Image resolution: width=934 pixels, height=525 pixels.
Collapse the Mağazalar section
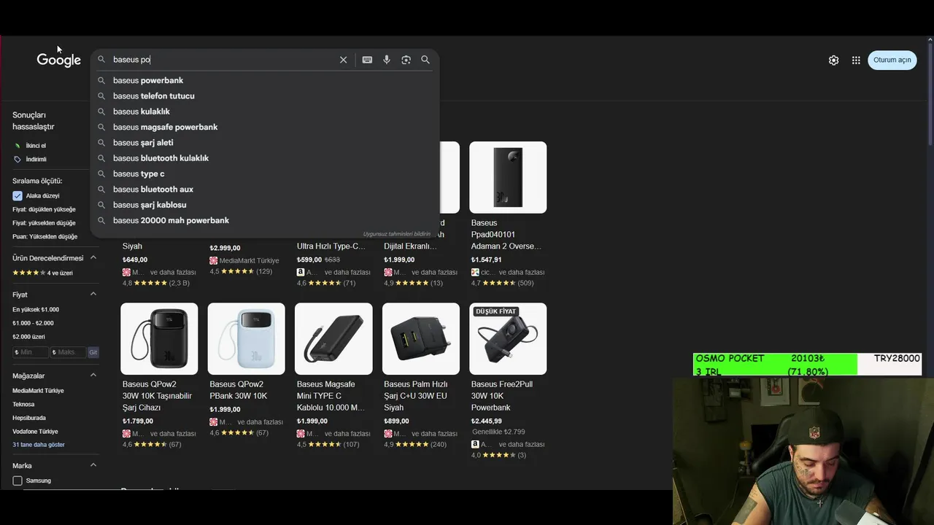coord(93,375)
